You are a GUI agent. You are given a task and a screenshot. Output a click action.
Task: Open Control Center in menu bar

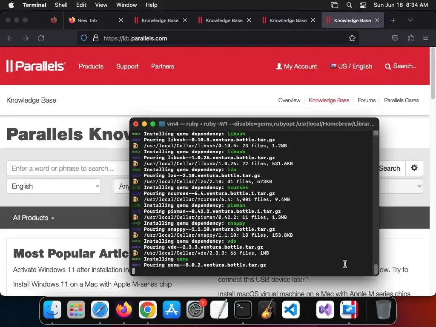click(363, 5)
